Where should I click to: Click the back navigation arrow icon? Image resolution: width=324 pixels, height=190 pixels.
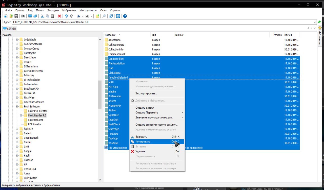coord(79,16)
